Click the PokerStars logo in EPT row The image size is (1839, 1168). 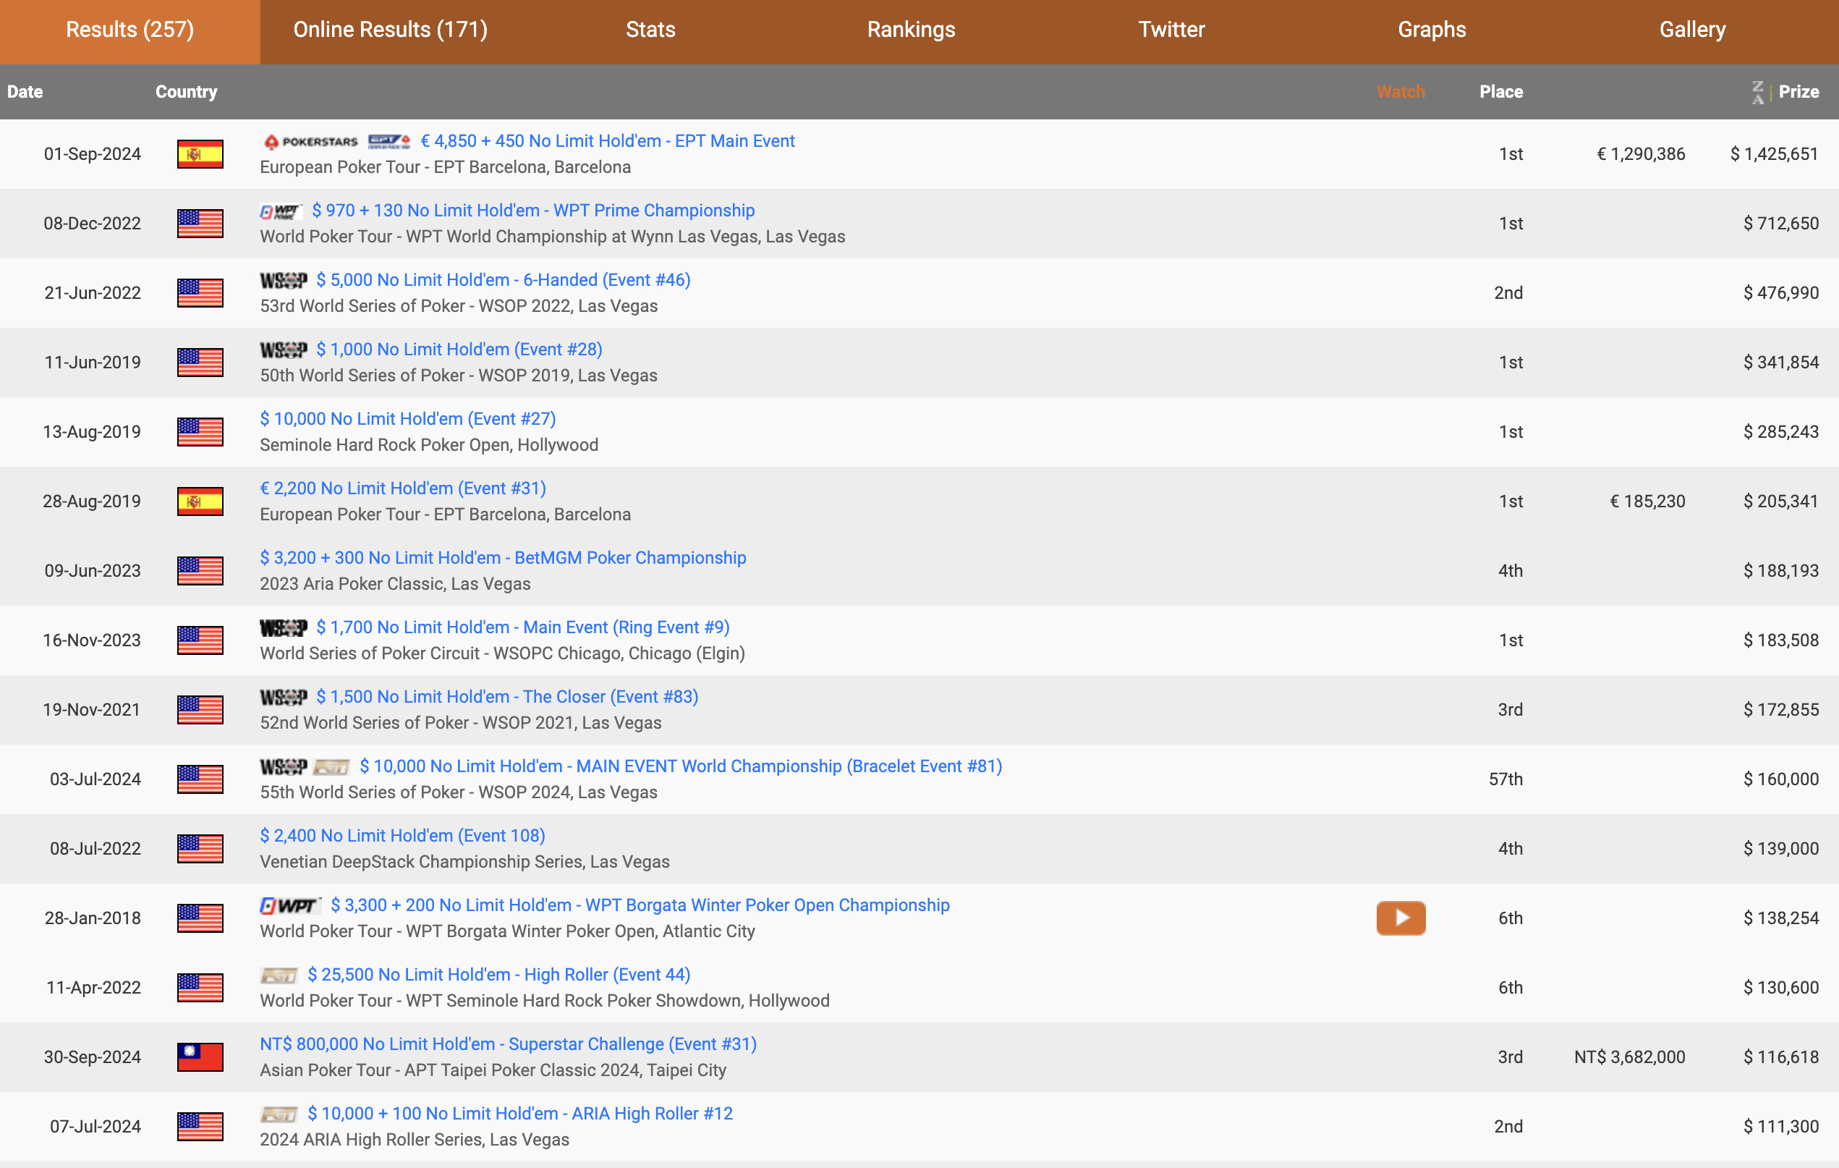pyautogui.click(x=310, y=142)
